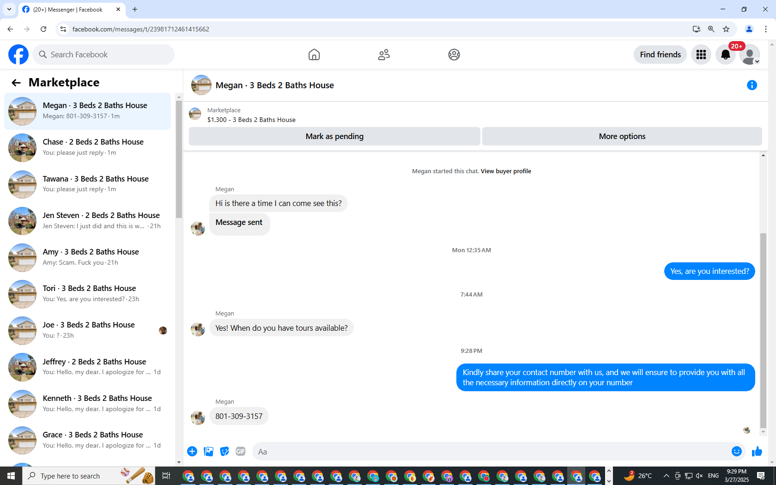Open the Chrome zoom indicator

[711, 29]
